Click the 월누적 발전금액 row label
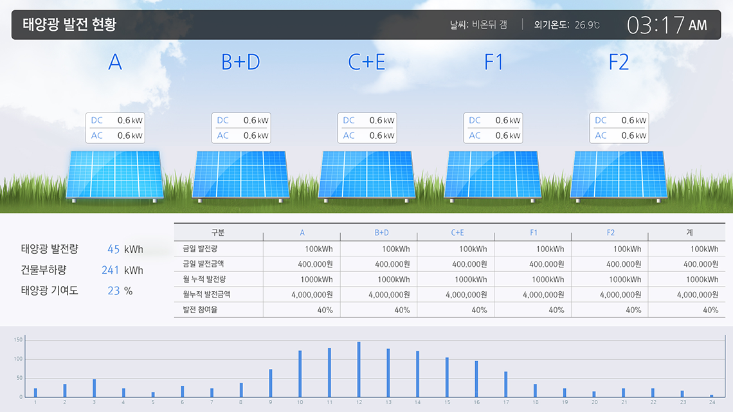 tap(206, 294)
